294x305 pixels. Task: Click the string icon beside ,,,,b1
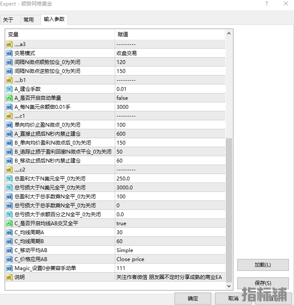coord(9,80)
